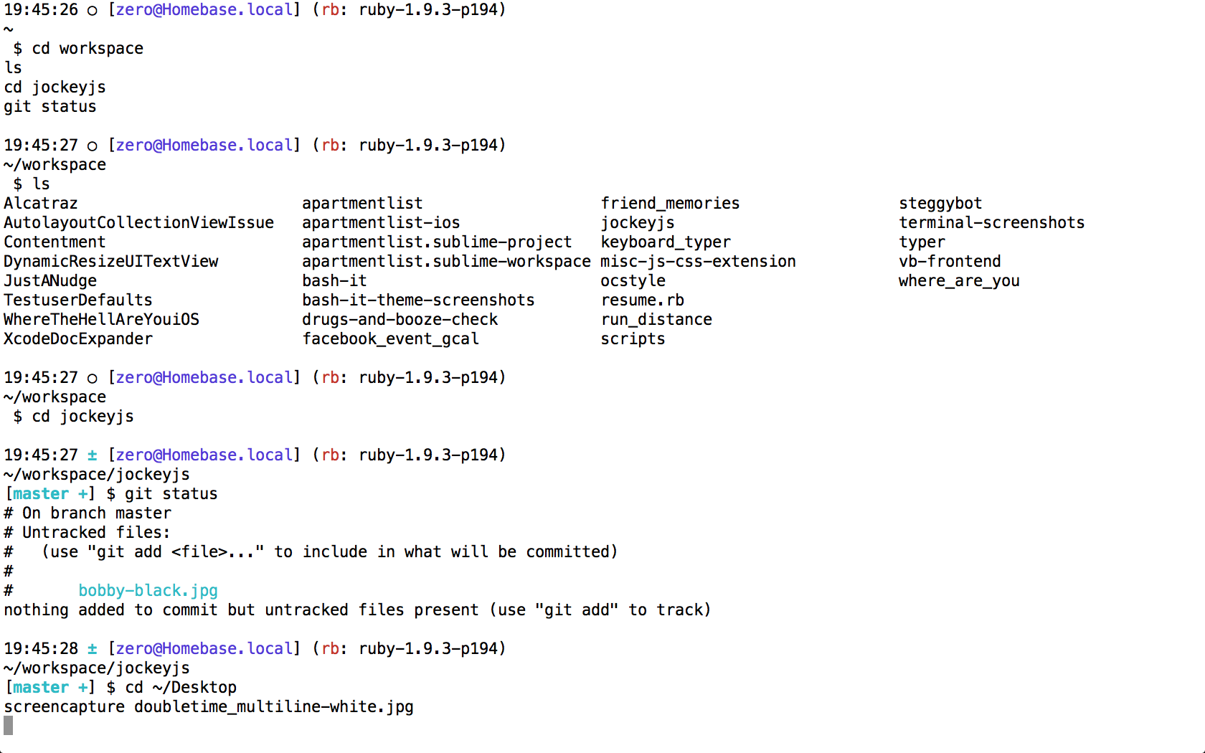Screen dimensions: 1205x753
Task: Click the XcodeDocExpander directory entry
Action: click(78, 338)
